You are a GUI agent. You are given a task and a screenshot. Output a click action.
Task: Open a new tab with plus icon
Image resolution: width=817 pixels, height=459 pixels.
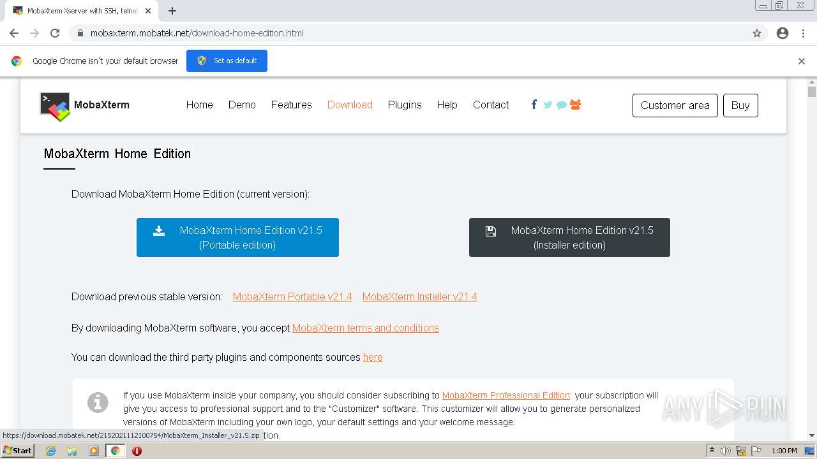pyautogui.click(x=172, y=11)
